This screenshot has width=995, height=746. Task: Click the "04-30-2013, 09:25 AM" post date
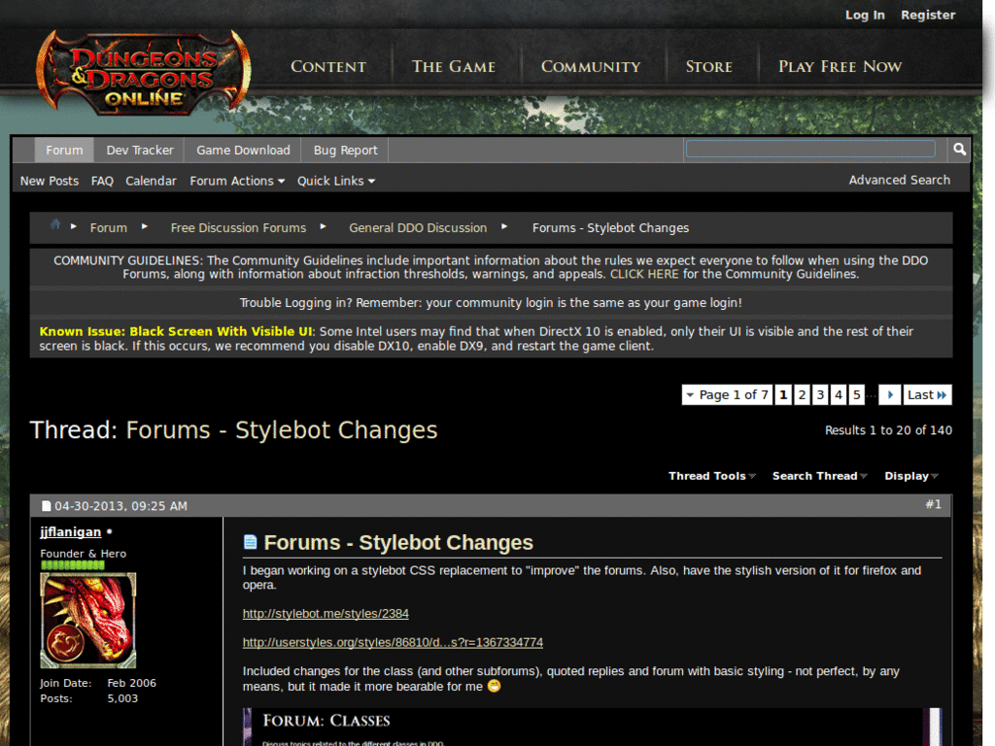tap(120, 505)
